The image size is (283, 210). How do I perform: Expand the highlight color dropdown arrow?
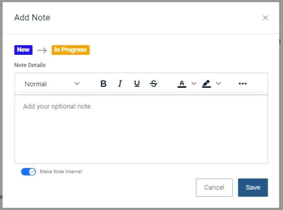[x=218, y=84]
